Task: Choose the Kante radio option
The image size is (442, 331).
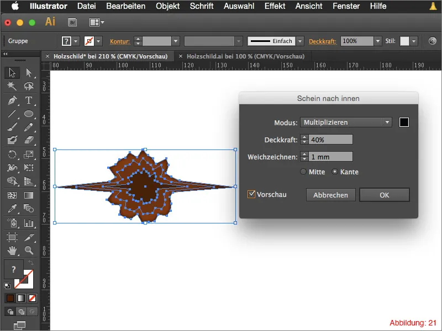Action: (x=335, y=172)
